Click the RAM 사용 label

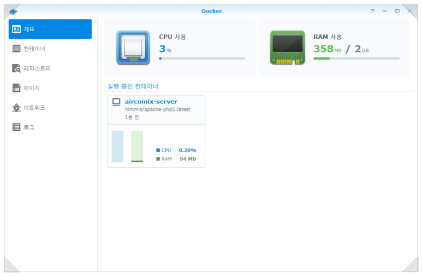[x=328, y=37]
